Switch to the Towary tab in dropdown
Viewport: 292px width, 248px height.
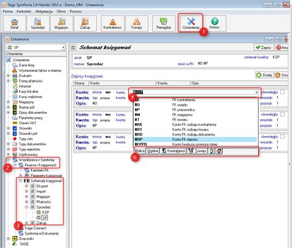198,151
